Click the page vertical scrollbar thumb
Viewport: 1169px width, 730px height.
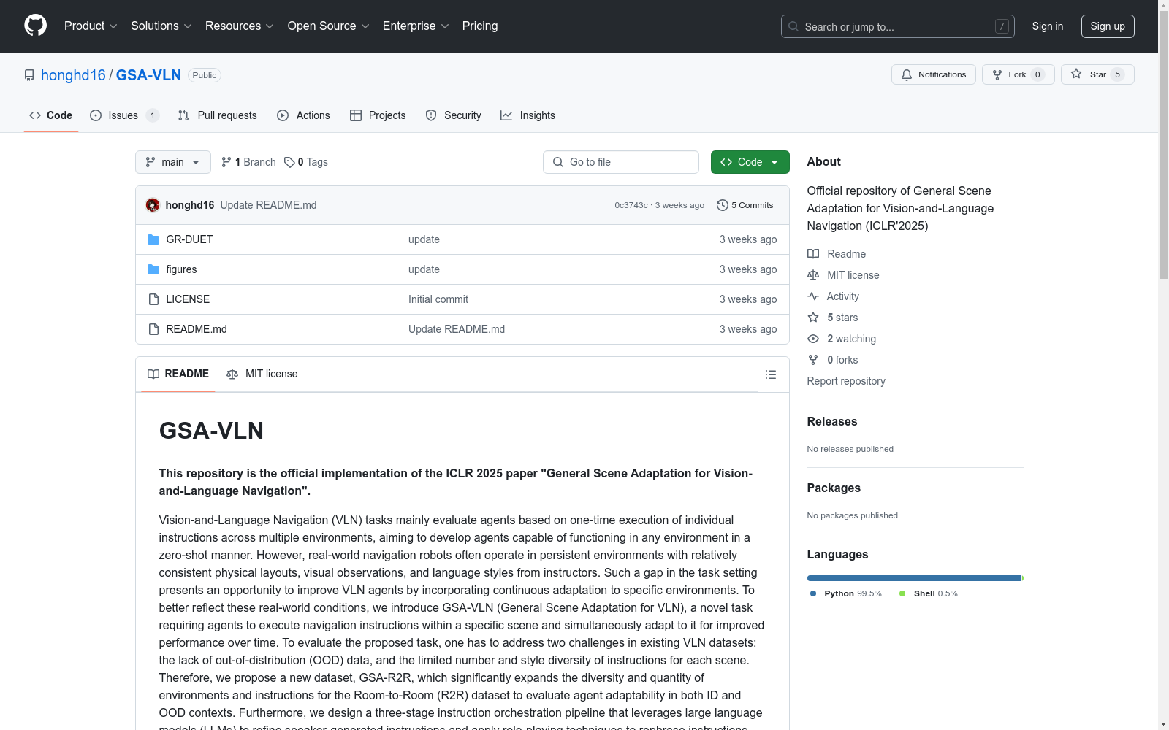click(x=1163, y=145)
